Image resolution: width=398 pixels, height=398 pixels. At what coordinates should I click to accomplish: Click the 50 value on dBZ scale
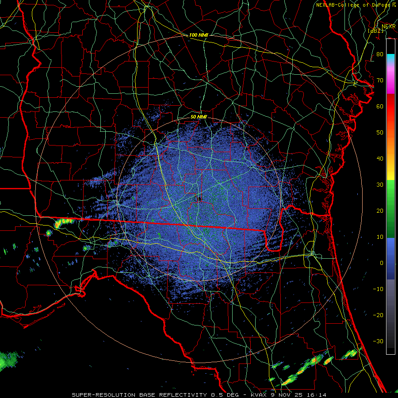(x=380, y=133)
